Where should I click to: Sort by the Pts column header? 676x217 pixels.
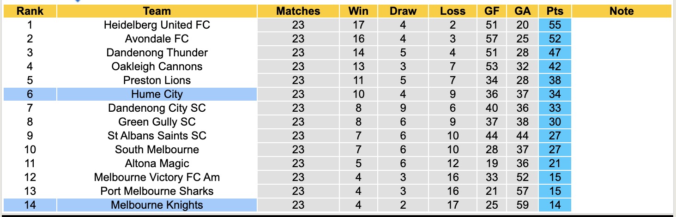555,11
